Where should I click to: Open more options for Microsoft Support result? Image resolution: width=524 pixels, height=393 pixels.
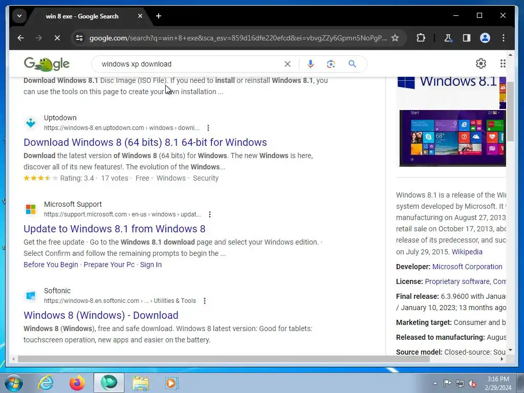click(210, 214)
